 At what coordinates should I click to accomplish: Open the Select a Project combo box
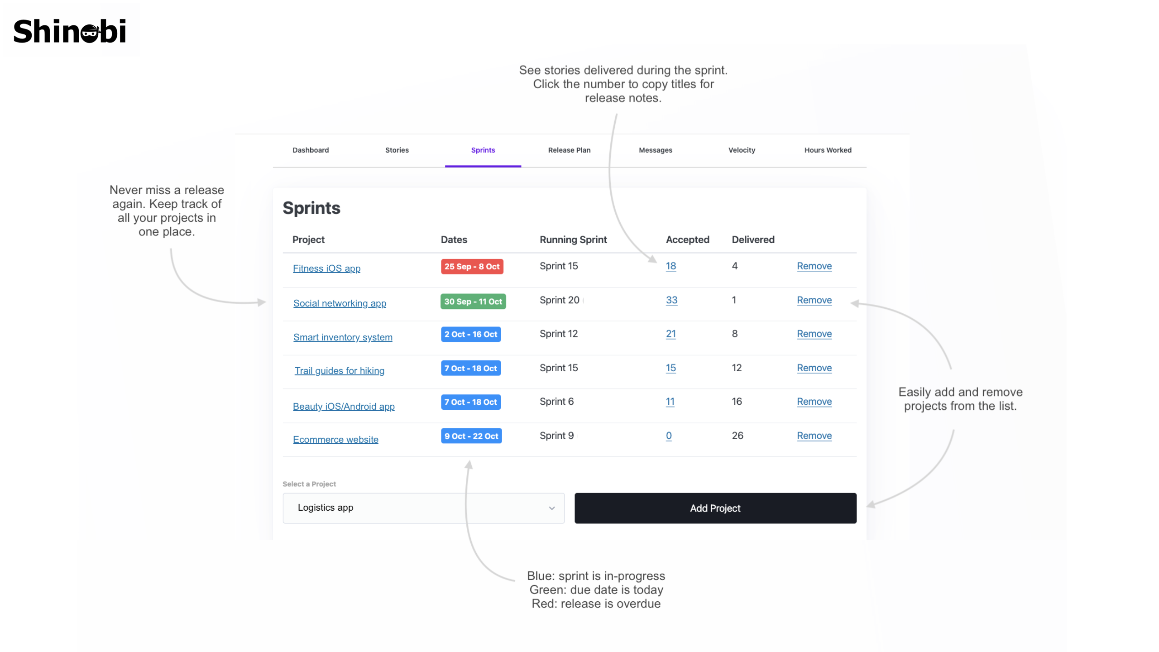pos(423,508)
